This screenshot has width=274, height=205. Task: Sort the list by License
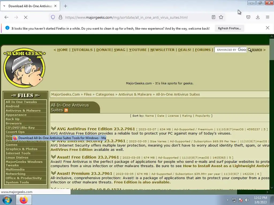click(x=173, y=116)
